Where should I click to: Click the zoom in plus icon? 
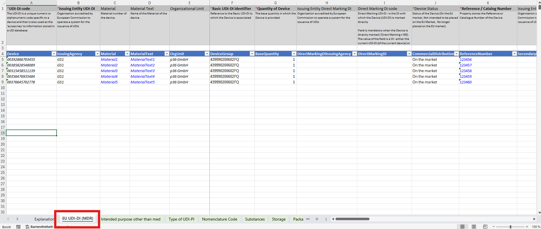point(527,227)
